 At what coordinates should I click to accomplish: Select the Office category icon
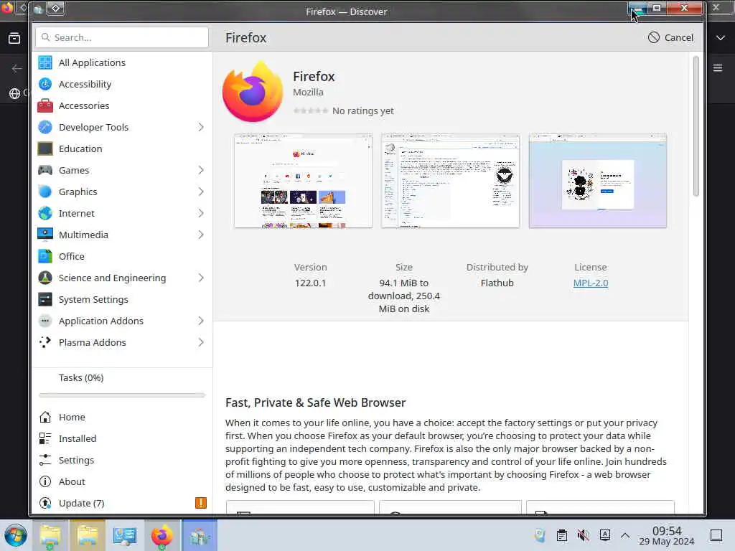45,256
